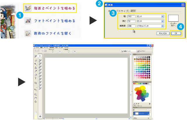Select the キャンバス layer row
The height and width of the screenshot is (120, 187).
[141, 113]
